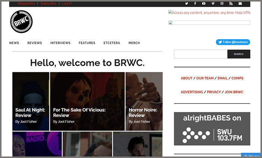
Task: Open the Merch menu item
Action: [x=134, y=43]
